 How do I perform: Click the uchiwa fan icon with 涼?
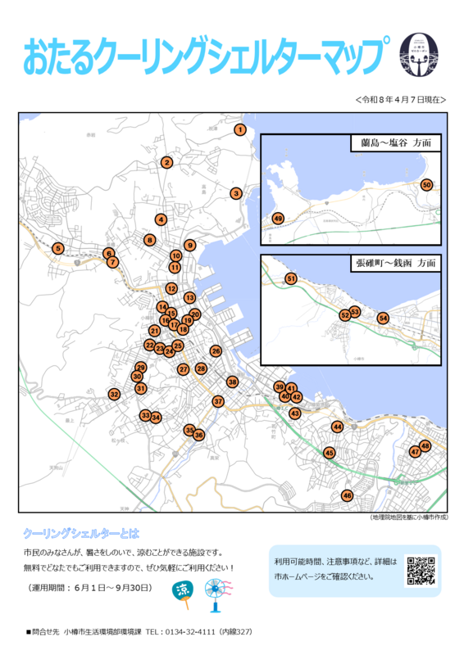click(x=184, y=594)
